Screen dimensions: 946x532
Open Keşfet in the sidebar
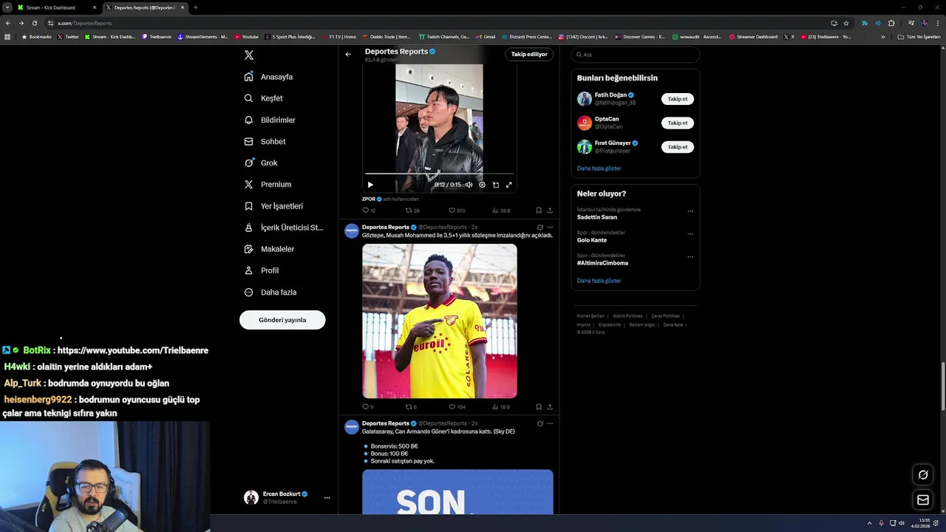(263, 98)
